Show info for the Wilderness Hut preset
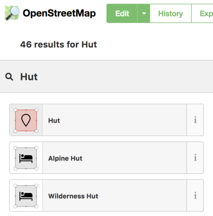213x216 pixels. [x=195, y=196]
